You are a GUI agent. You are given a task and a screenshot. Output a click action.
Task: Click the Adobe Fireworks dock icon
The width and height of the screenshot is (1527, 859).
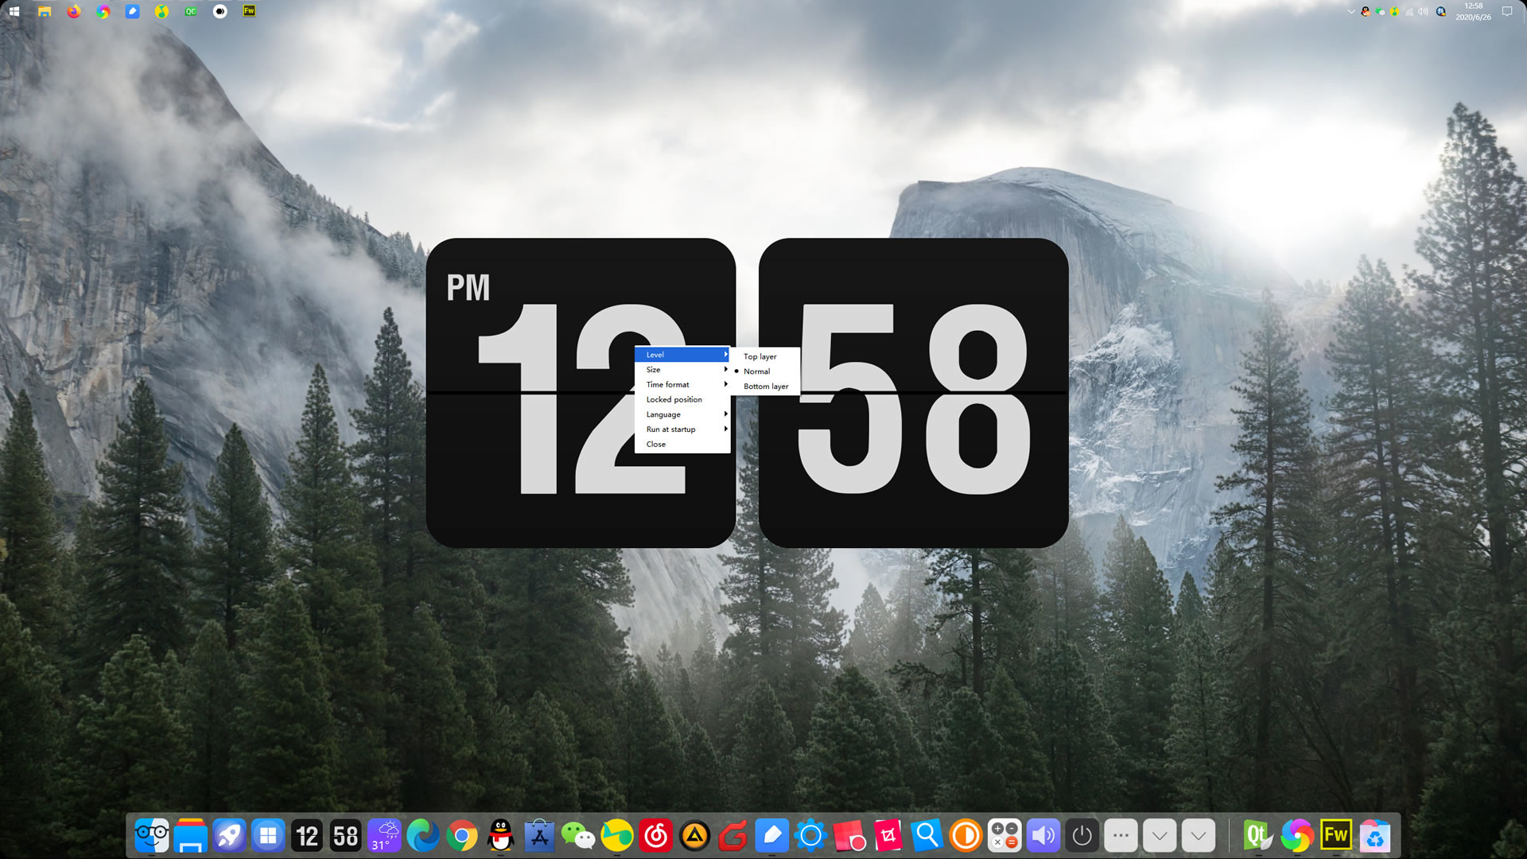pos(1335,836)
